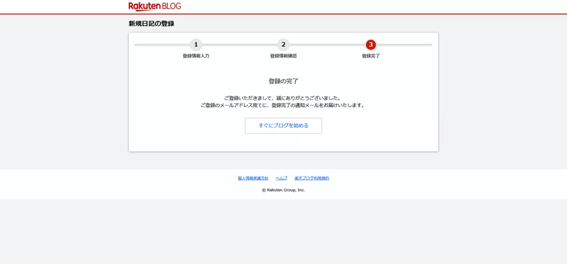Click the step 2 circle indicator
Viewport: 567px width, 264px height.
coord(283,45)
